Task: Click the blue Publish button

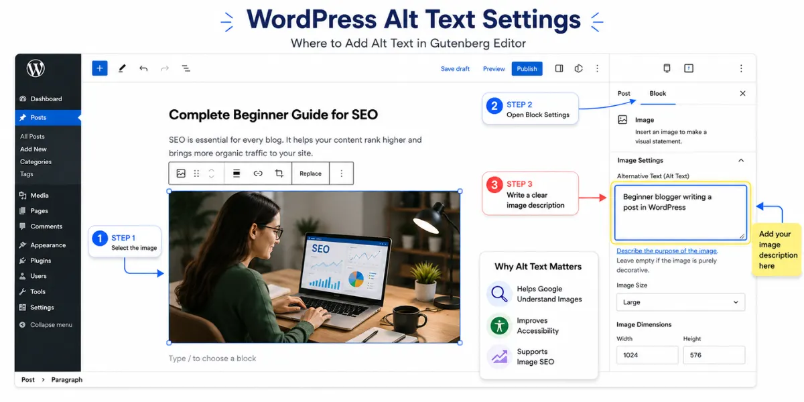Action: click(527, 69)
